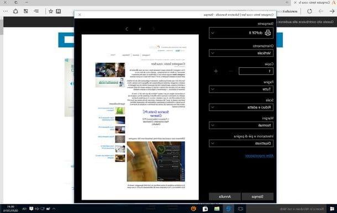Viewport: 337px width, 213px height.
Task: Click the printer icon next to doPDF 8
Action: [x=268, y=33]
